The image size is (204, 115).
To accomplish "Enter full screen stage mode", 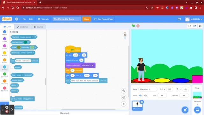I will 200,26.
